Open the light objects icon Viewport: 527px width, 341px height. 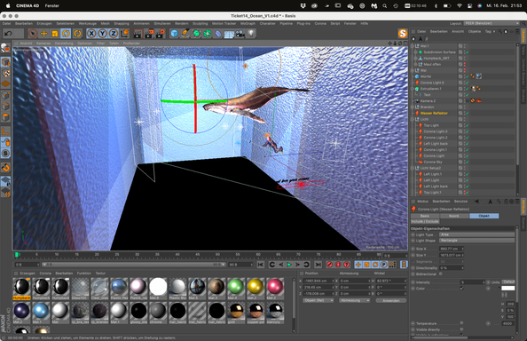click(251, 33)
